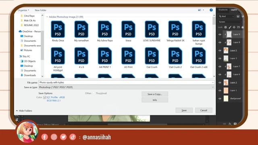The height and width of the screenshot is (145, 258).
Task: Select the My lubna Raya PSD file
Action: (x=105, y=31)
